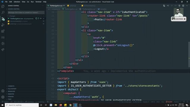The width and height of the screenshot is (190, 107).
Task: Open editor More Actions ellipsis
Action: click(187, 6)
